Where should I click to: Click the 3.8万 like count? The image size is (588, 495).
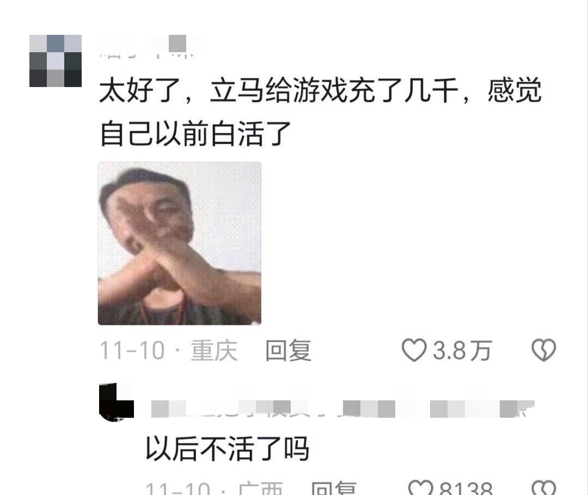click(x=462, y=350)
